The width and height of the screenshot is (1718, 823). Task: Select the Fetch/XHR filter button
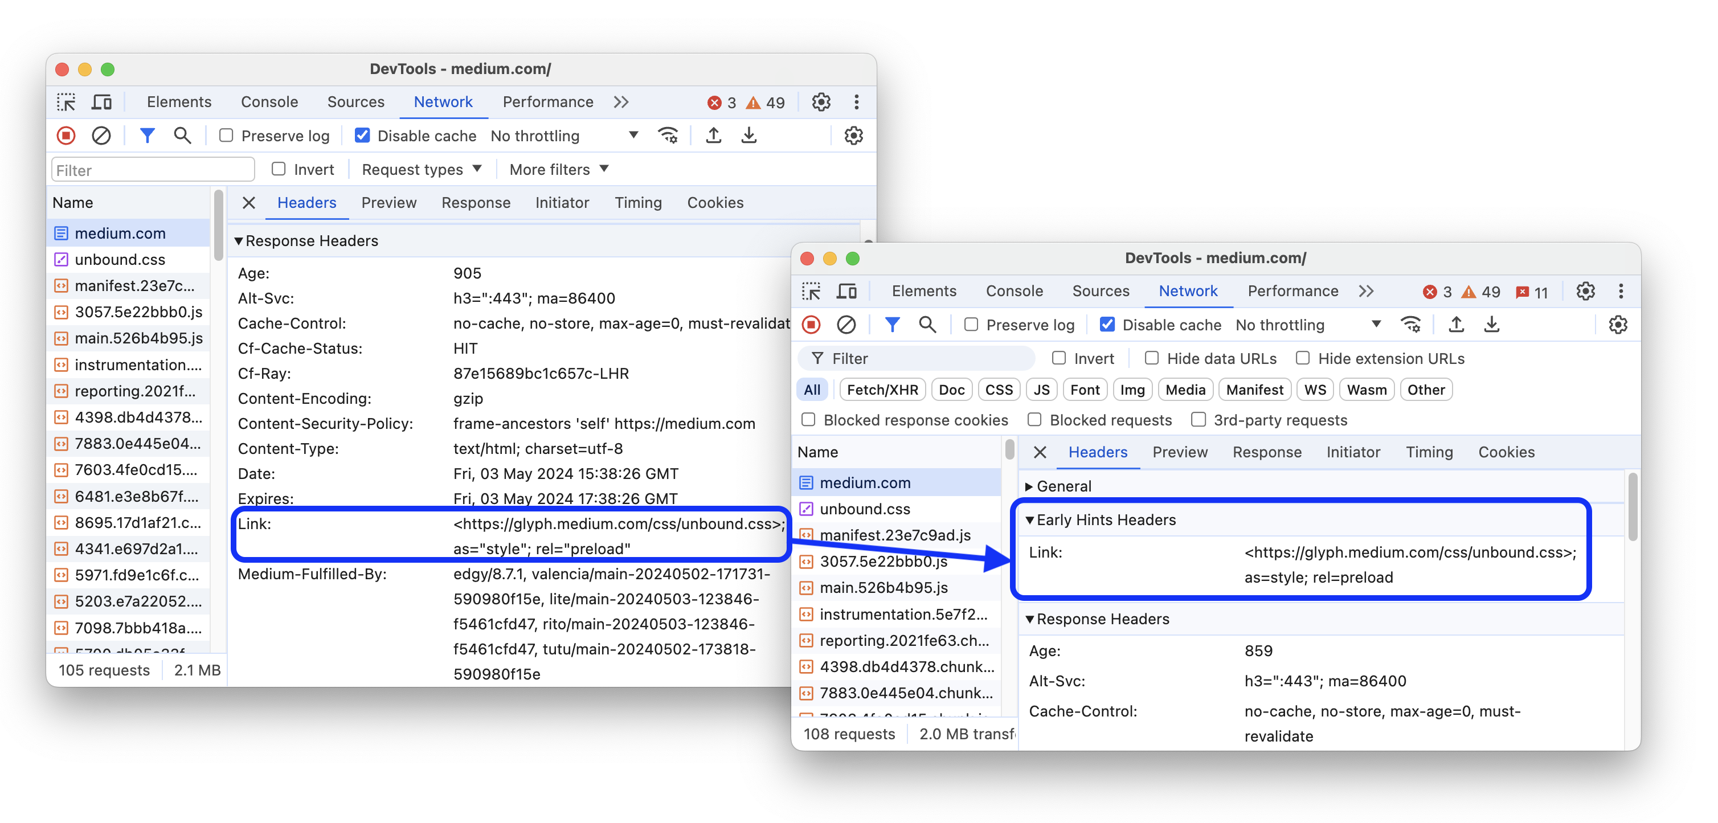point(883,389)
